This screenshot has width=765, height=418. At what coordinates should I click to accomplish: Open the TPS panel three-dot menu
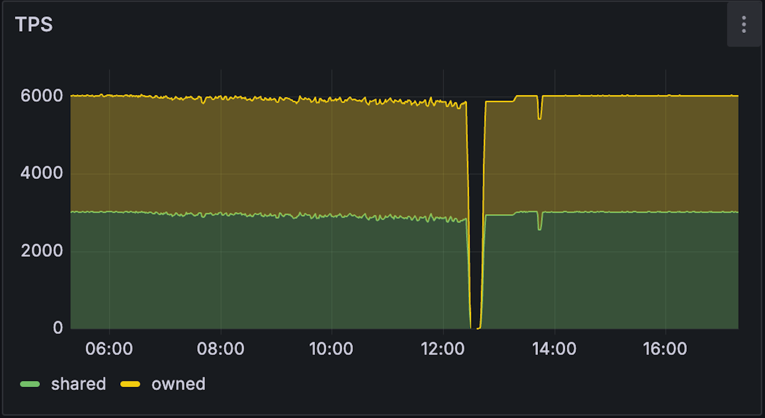coord(743,24)
